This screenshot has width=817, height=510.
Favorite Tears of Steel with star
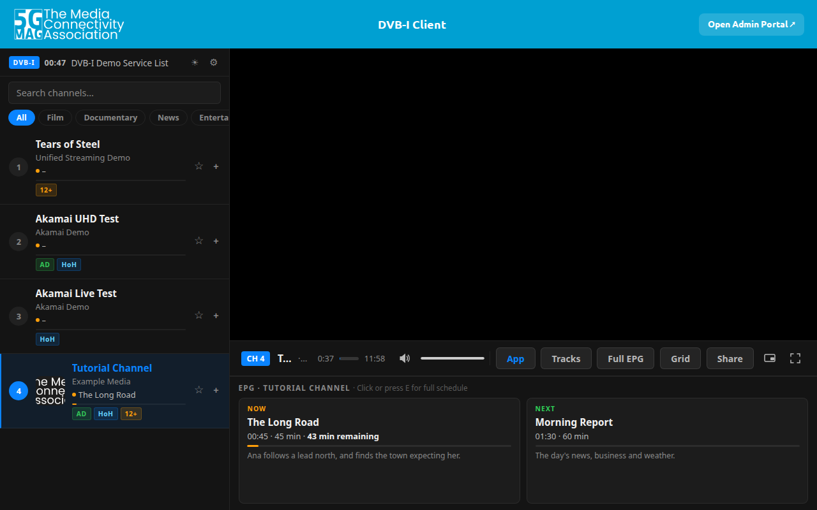coord(199,166)
